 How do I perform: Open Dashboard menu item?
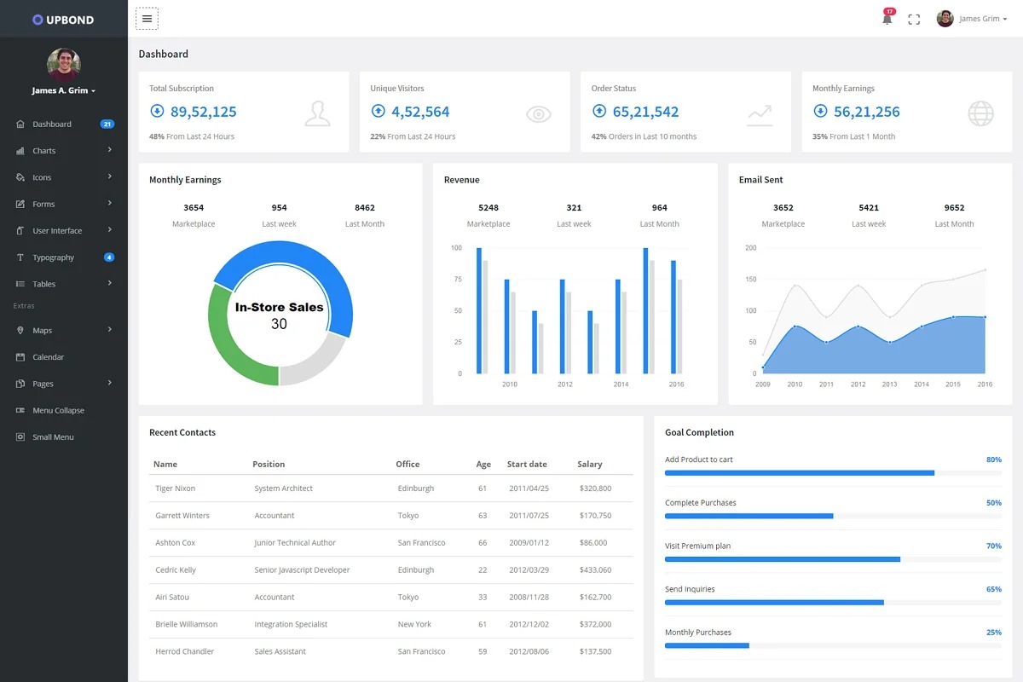[52, 124]
